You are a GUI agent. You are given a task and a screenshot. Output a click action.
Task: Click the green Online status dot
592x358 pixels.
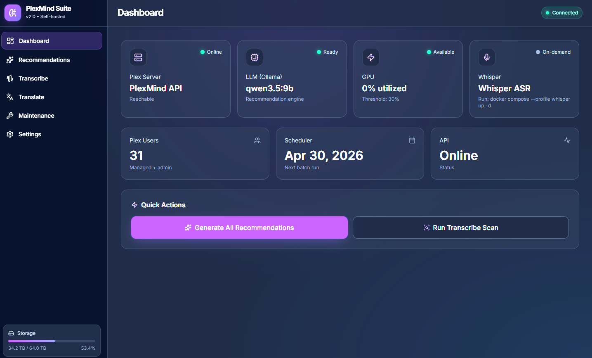click(x=203, y=52)
